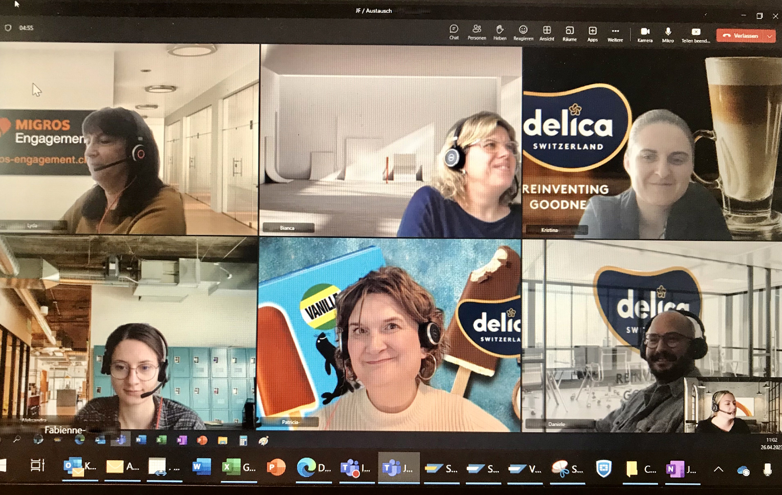Select Bianca's video tile

[x=390, y=141]
